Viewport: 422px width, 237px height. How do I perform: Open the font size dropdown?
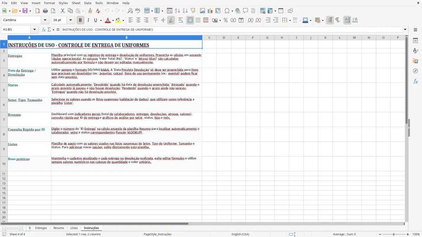click(x=70, y=20)
